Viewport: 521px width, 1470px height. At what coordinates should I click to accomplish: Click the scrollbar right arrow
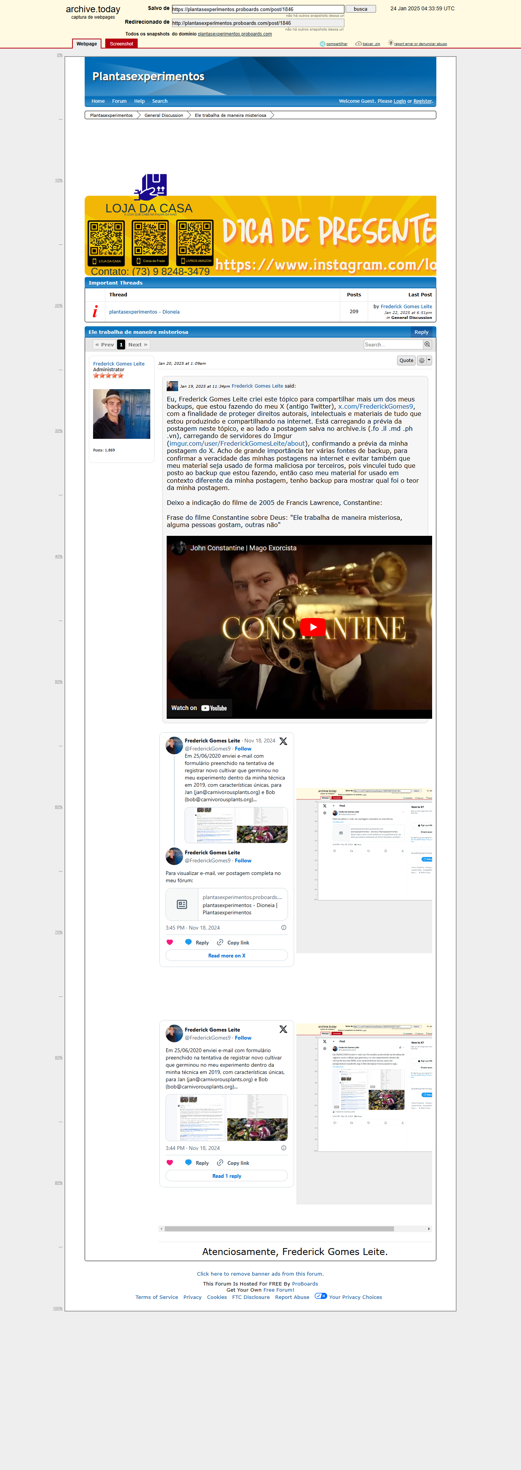(429, 1229)
